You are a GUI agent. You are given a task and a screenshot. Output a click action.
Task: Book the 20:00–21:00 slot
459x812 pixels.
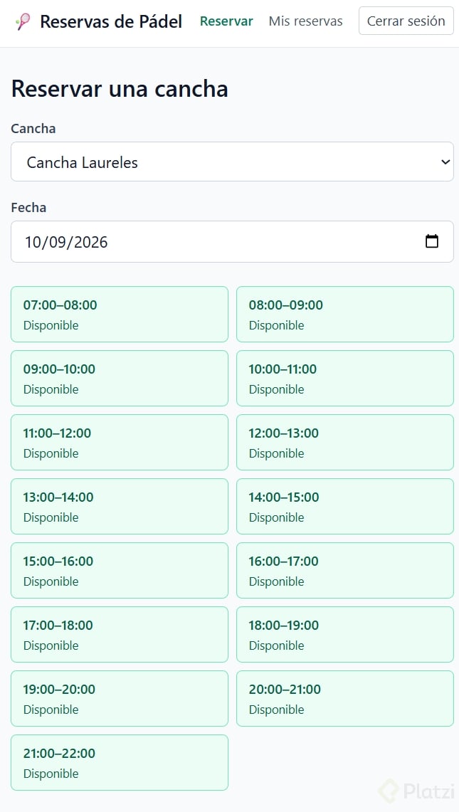(345, 699)
